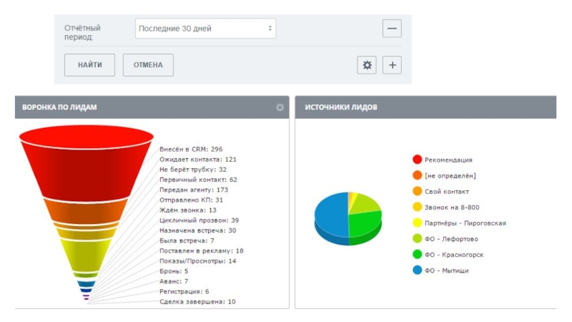Screen dimensions: 572x322
Task: Select funnel label Внесён в CRM: 296
Action: [x=191, y=150]
